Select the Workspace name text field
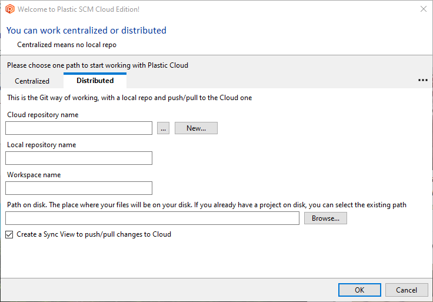 tap(79, 188)
